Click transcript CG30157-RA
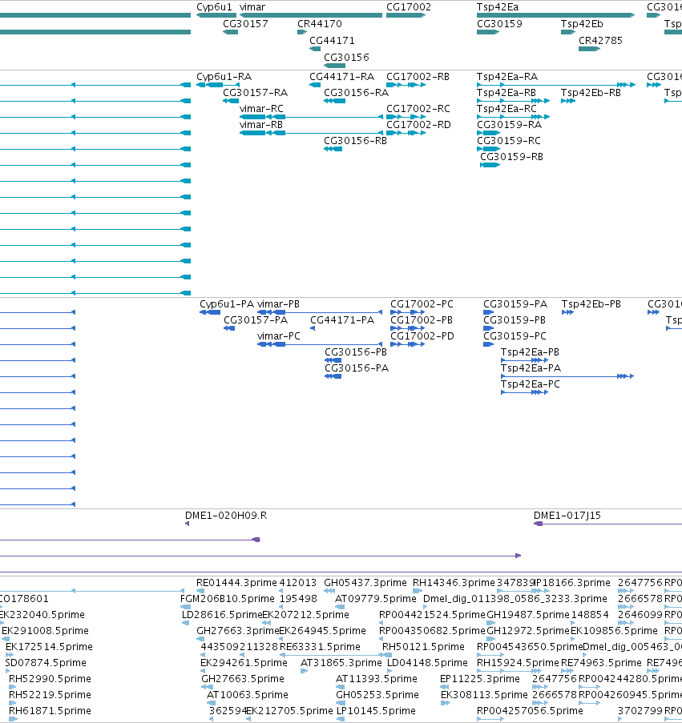Viewport: 682px width, 723px height. tap(255, 93)
